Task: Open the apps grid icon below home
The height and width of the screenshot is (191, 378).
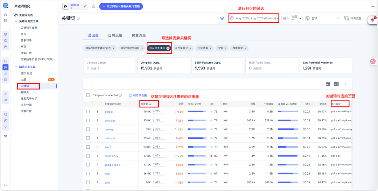Action: point(6,21)
